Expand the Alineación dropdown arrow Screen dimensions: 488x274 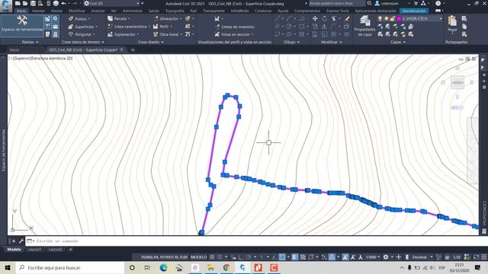(181, 18)
